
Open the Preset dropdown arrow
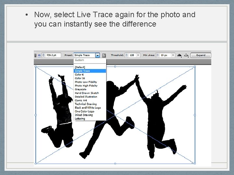(97, 55)
